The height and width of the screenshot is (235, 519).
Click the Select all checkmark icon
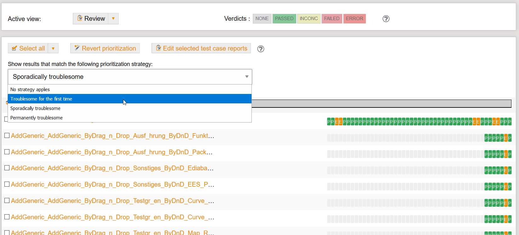[x=14, y=48]
